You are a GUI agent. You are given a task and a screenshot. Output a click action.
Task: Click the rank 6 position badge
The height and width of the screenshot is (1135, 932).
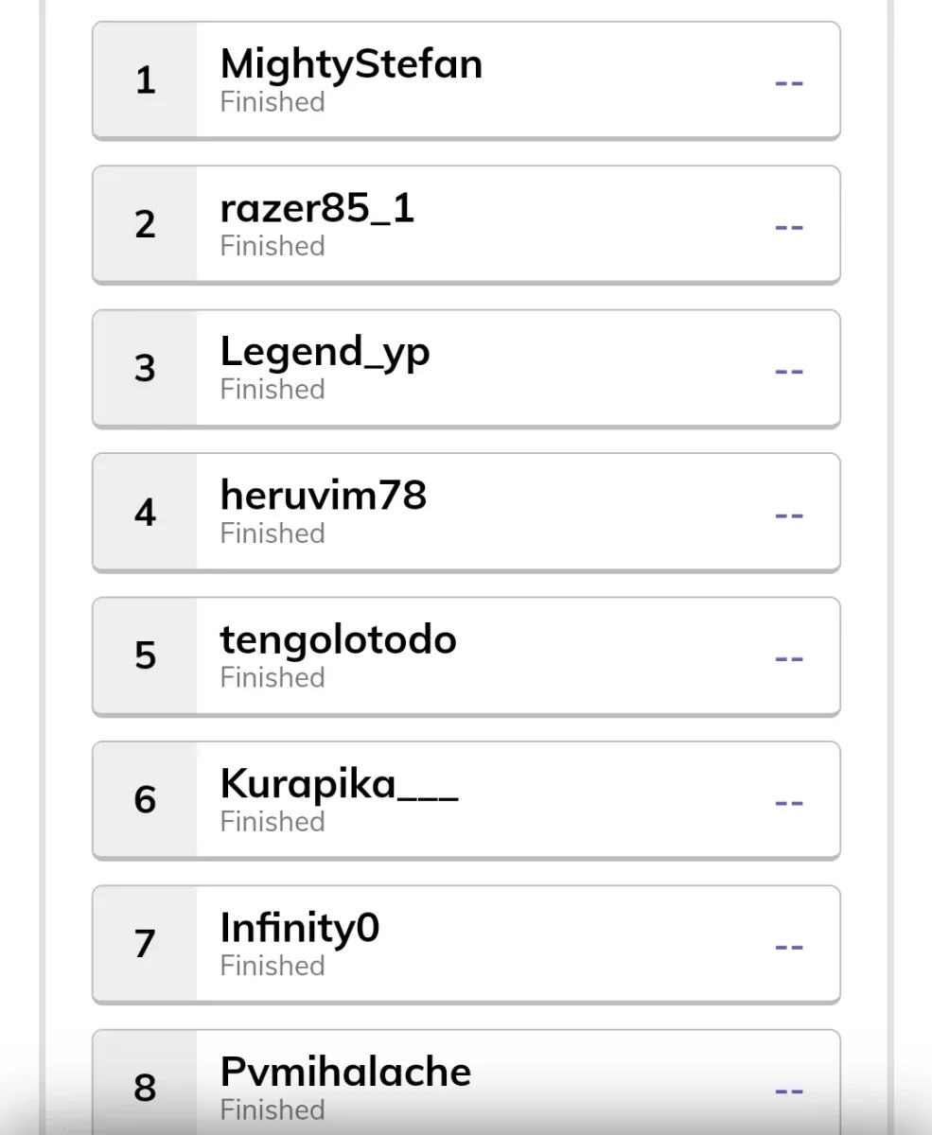[145, 800]
